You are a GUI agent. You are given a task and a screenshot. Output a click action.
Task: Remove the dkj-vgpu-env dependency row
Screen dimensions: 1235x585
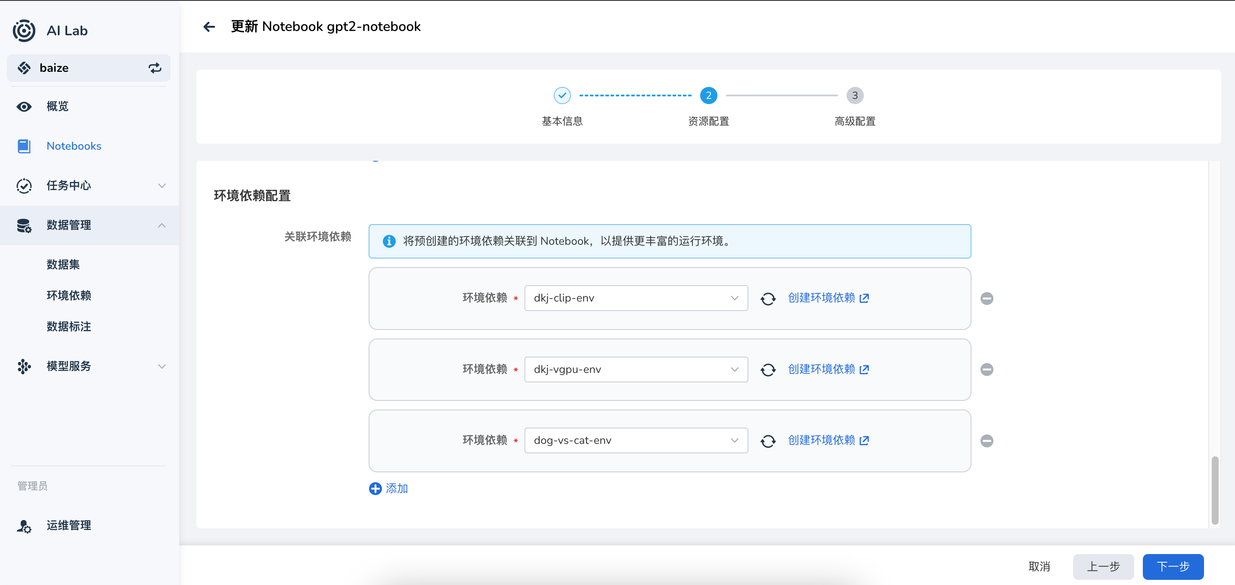pos(986,369)
